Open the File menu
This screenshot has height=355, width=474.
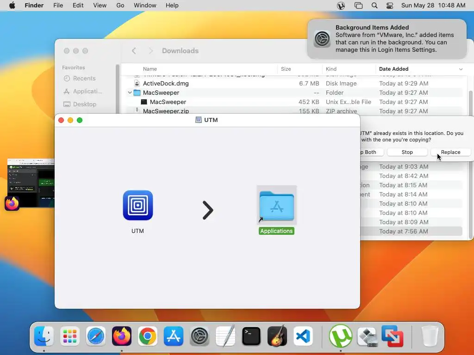(58, 6)
